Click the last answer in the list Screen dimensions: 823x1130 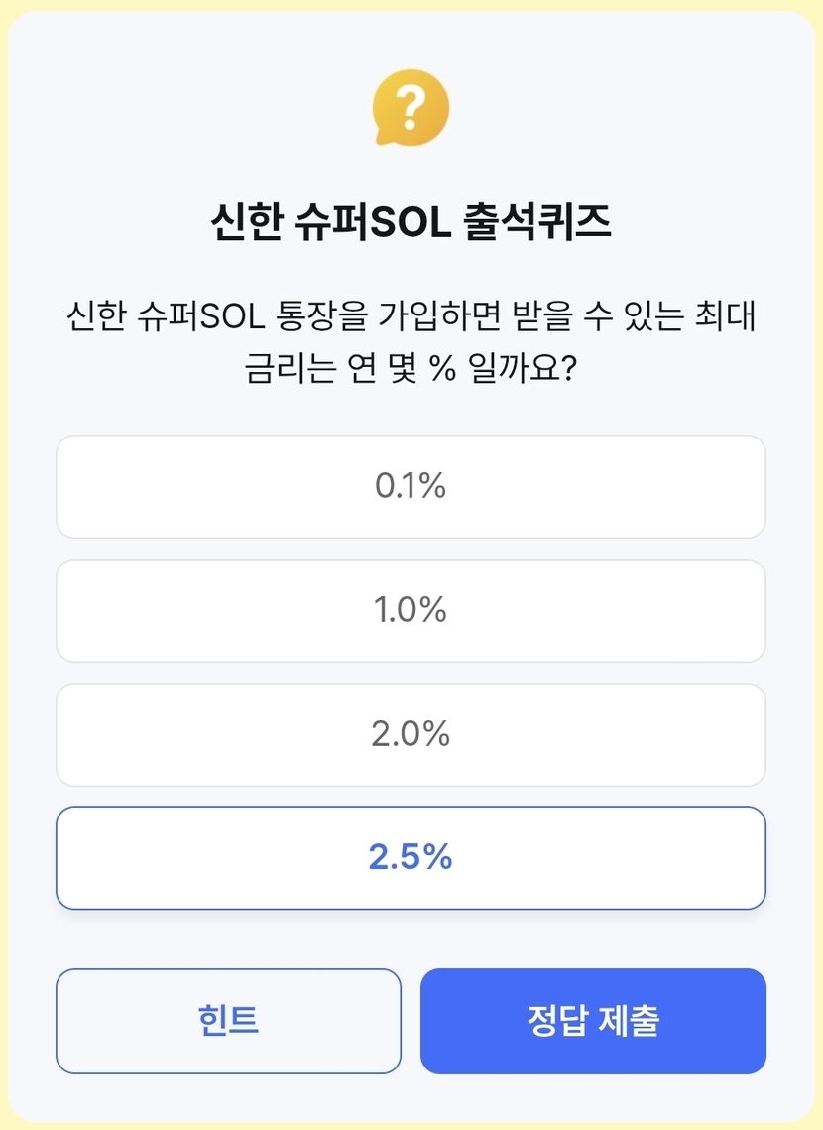(x=411, y=858)
